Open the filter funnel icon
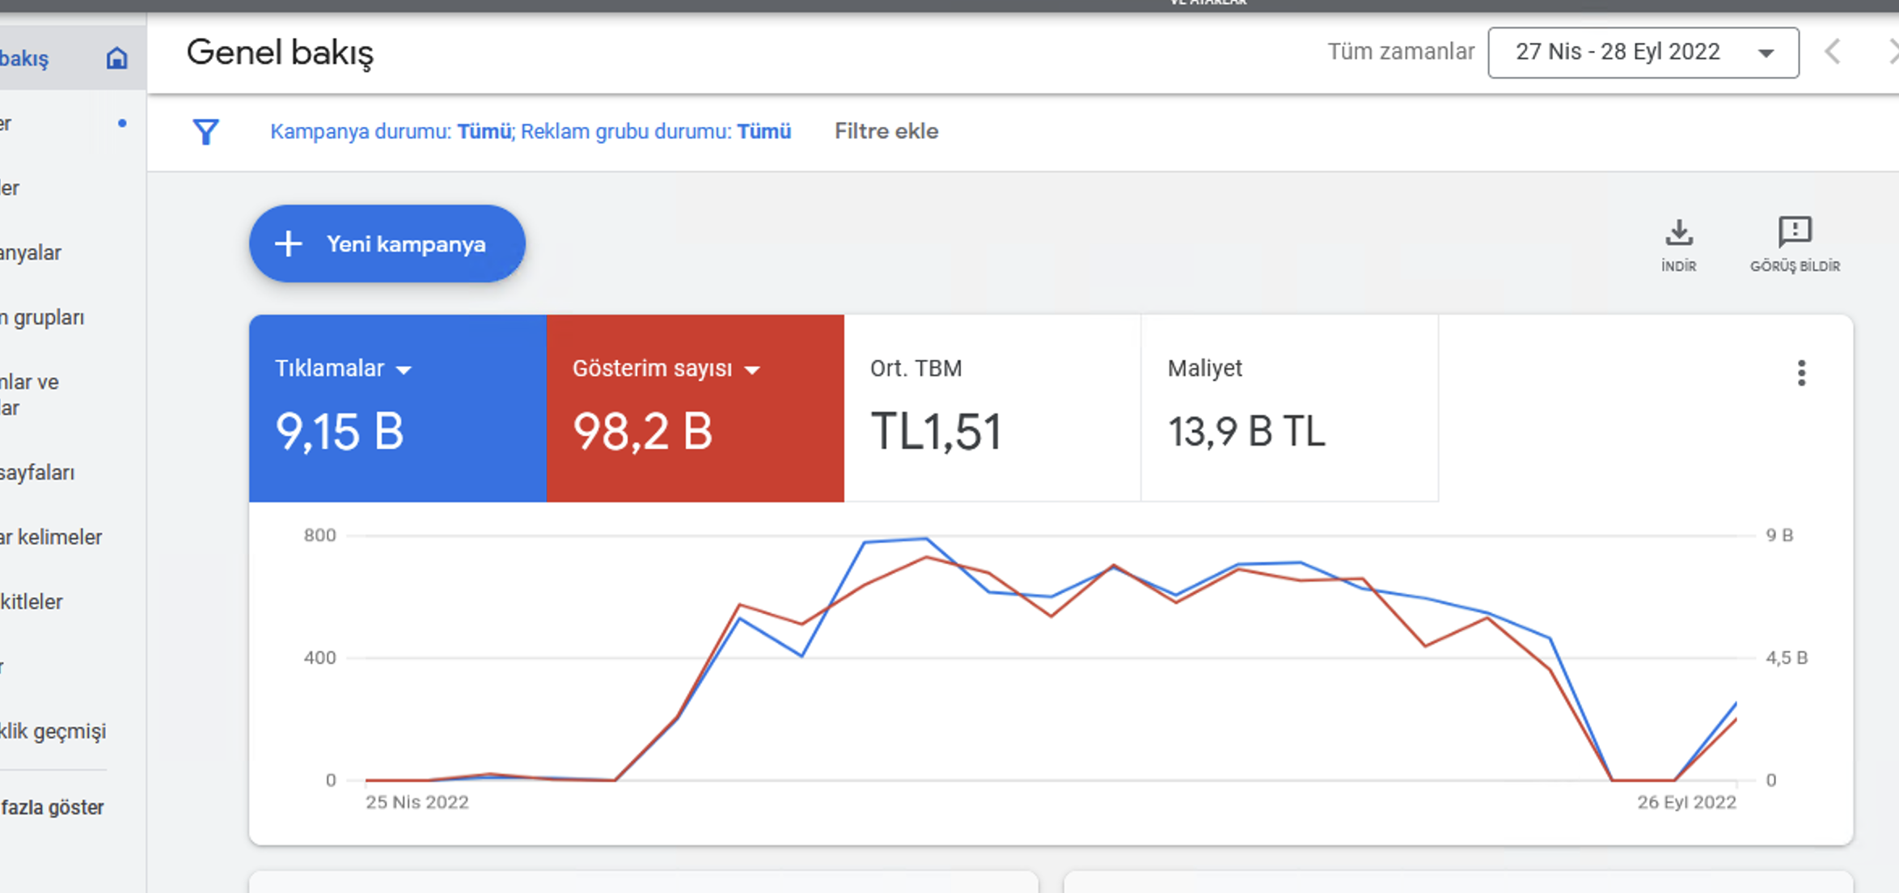 click(206, 132)
